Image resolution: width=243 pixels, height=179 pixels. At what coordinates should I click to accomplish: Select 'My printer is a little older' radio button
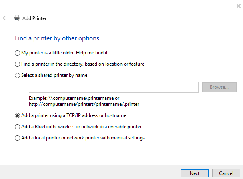tap(17, 53)
